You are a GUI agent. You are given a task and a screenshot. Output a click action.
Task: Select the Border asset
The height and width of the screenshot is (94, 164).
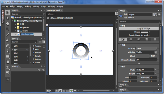37,52
